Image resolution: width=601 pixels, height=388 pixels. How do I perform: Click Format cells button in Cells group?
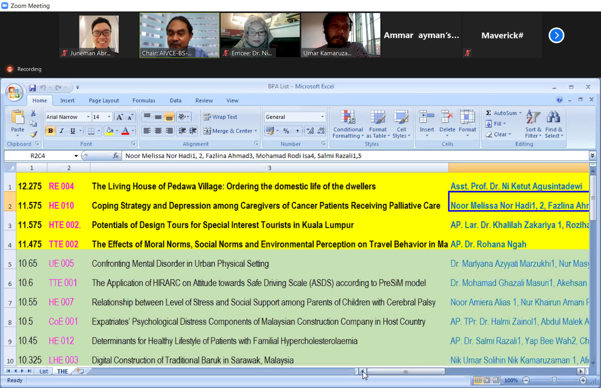(467, 124)
